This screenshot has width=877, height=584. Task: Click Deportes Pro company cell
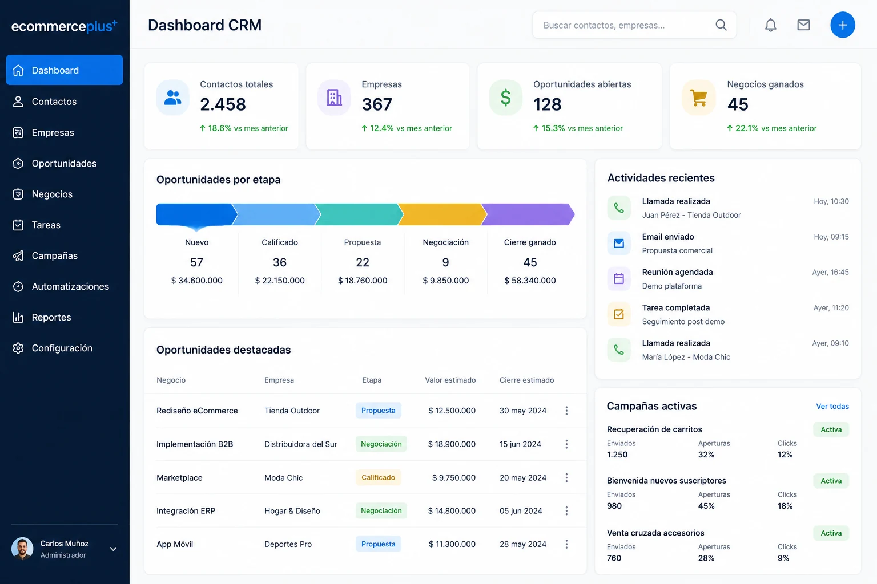(288, 544)
